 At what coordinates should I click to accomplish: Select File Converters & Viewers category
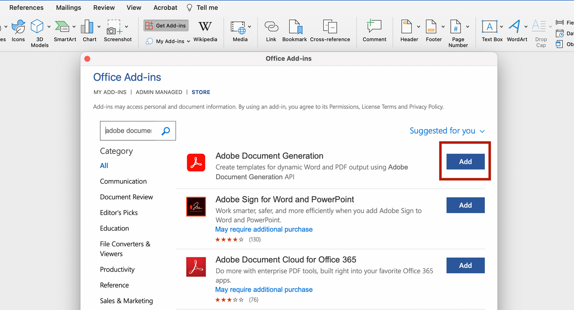(x=125, y=249)
